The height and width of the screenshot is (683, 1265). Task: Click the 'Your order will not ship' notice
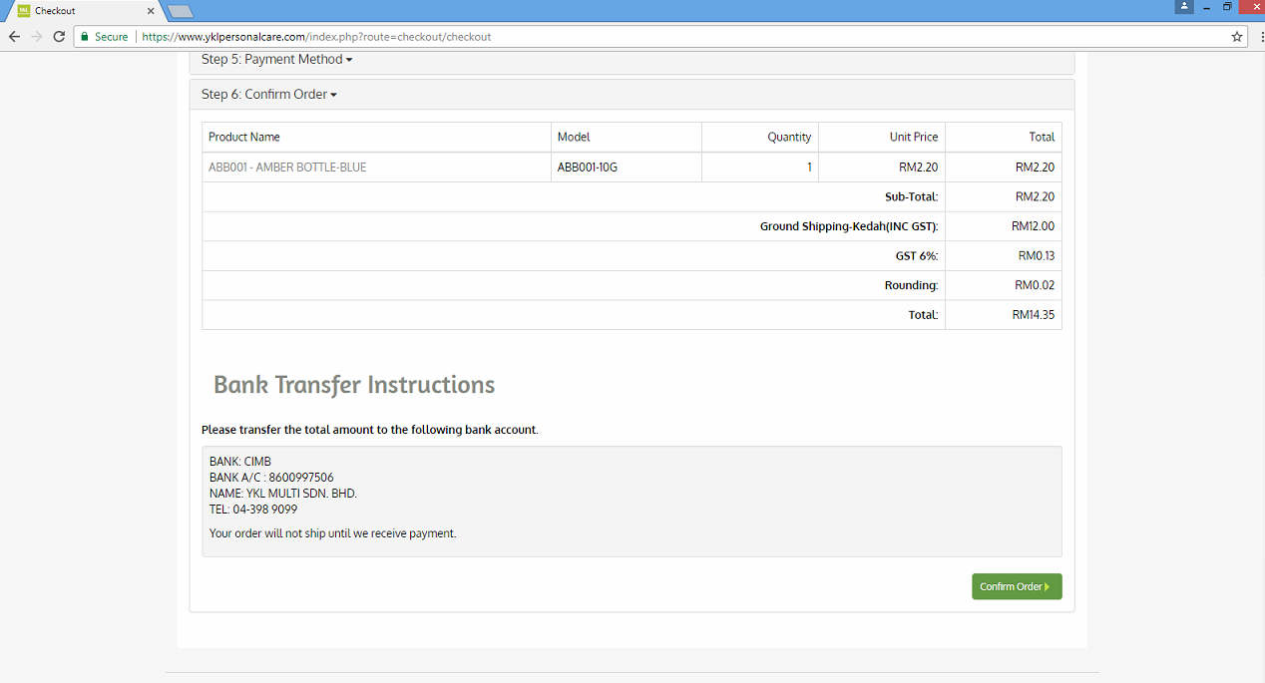(x=332, y=533)
